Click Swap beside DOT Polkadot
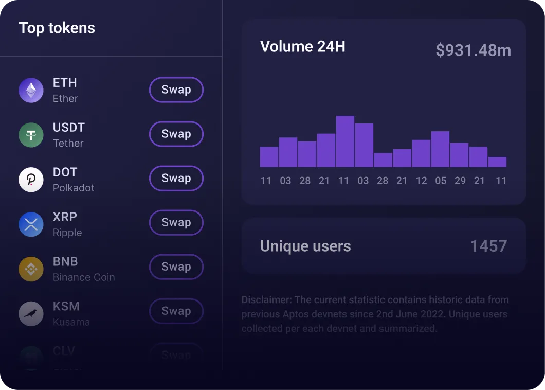This screenshot has height=390, width=545. pyautogui.click(x=176, y=178)
